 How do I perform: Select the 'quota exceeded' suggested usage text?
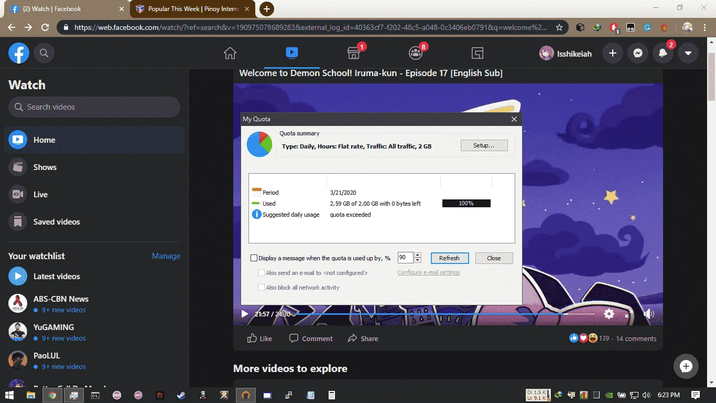tap(350, 215)
